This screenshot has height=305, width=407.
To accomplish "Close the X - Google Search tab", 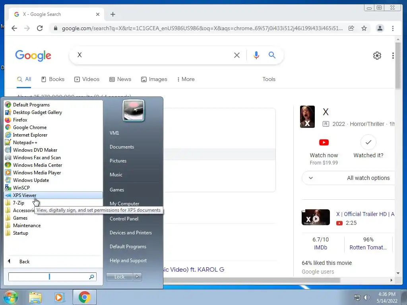I will point(98,14).
